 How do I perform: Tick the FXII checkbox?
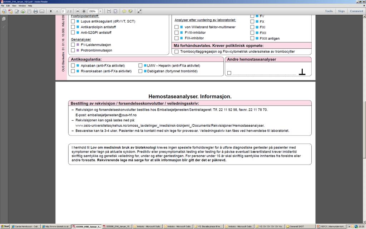(x=252, y=33)
